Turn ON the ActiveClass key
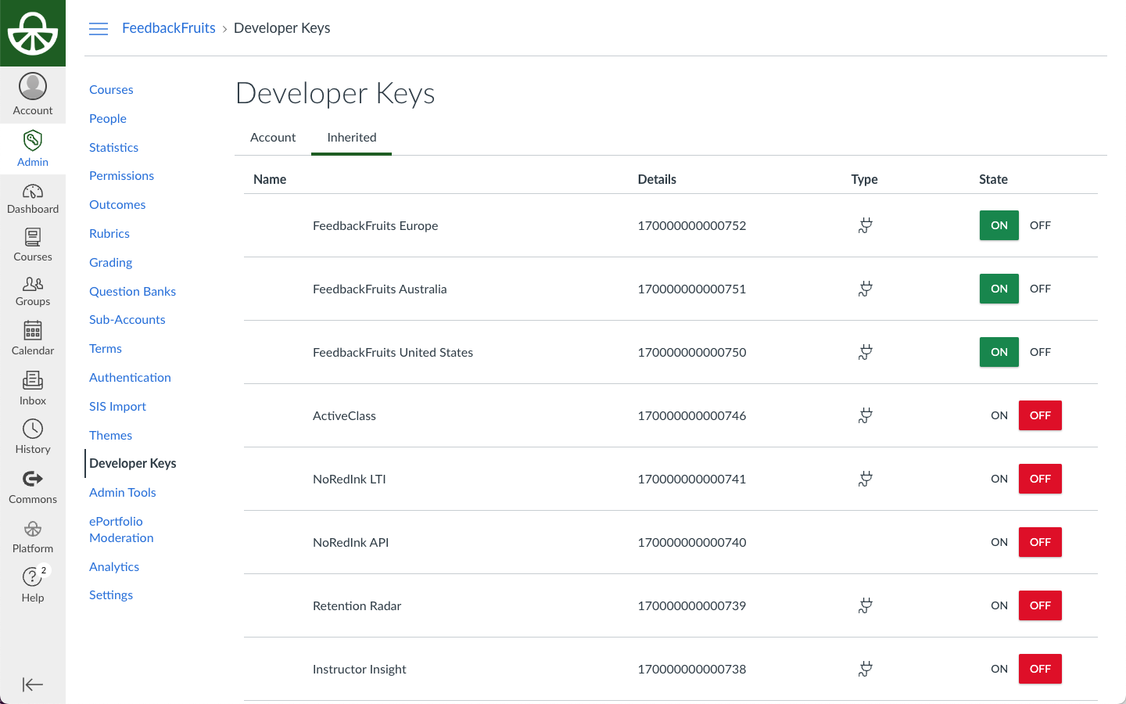 (999, 415)
